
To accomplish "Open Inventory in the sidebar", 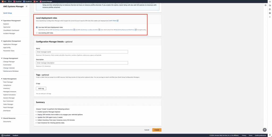I will tap(7, 88).
